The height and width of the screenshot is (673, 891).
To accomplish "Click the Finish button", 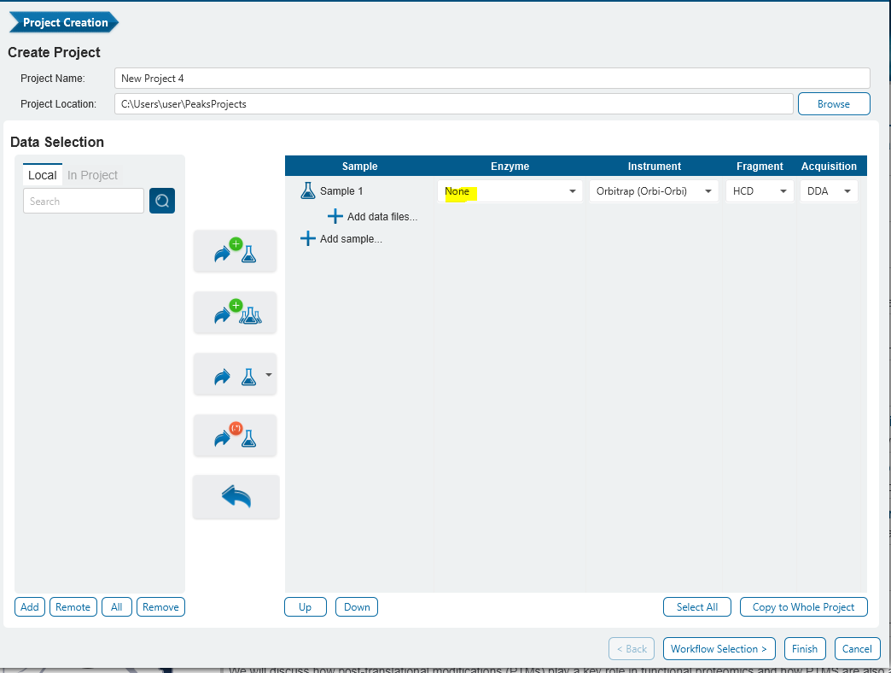I will click(805, 648).
